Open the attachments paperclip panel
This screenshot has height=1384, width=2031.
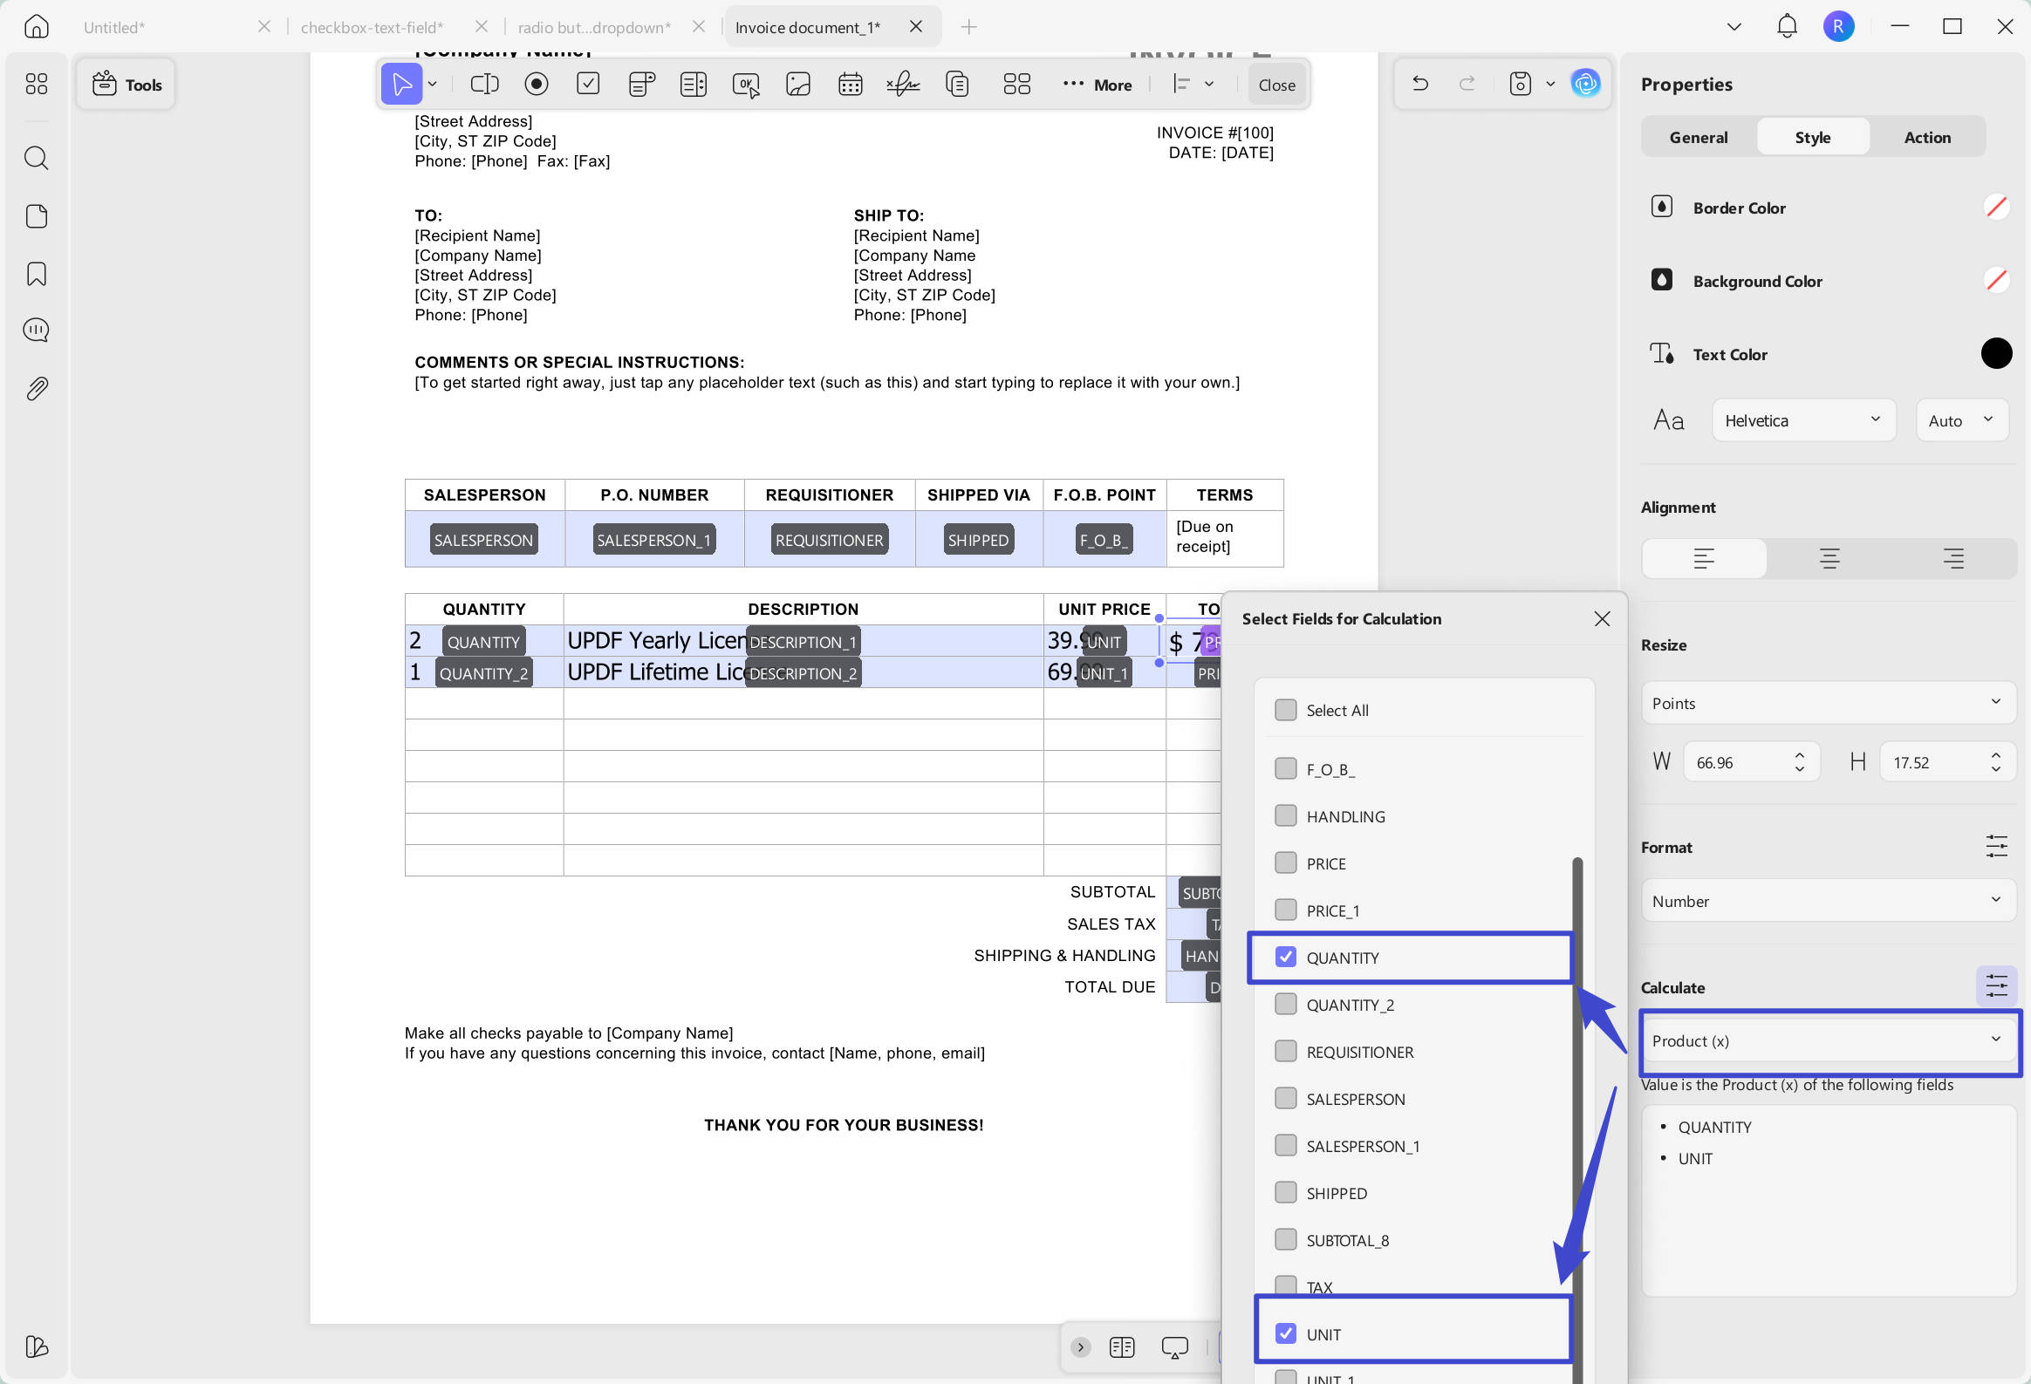coord(36,389)
